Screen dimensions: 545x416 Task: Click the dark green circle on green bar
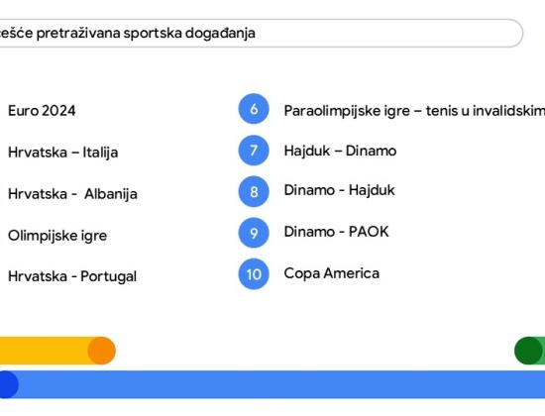528,351
